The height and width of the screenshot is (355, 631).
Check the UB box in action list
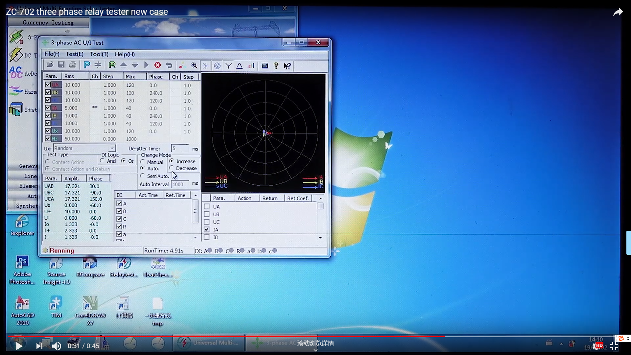coord(207,214)
